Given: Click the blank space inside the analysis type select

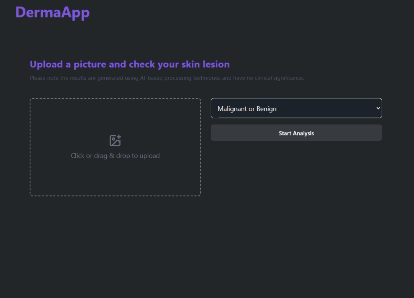Looking at the screenshot, I should [x=327, y=108].
